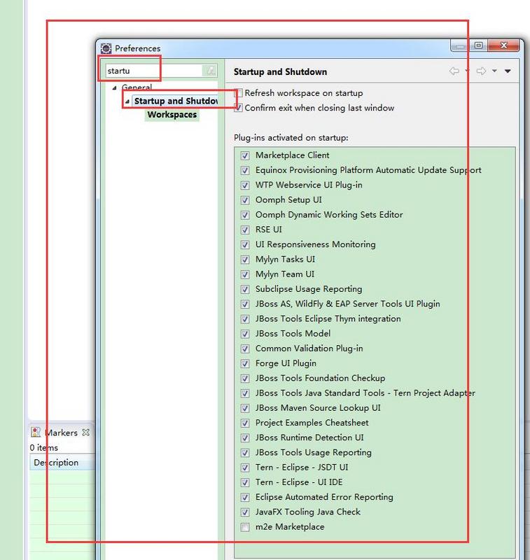The height and width of the screenshot is (560, 530).
Task: Collapse the General tree node
Action: point(114,87)
